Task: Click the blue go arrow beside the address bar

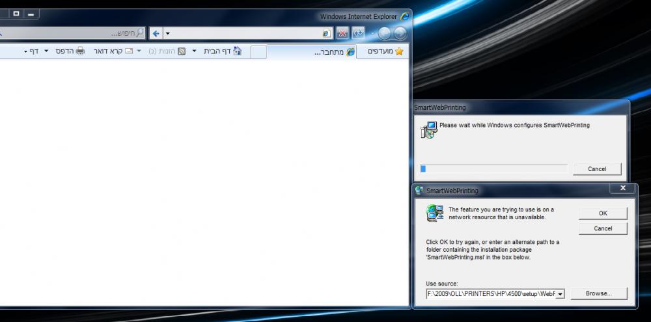Action: coord(156,34)
